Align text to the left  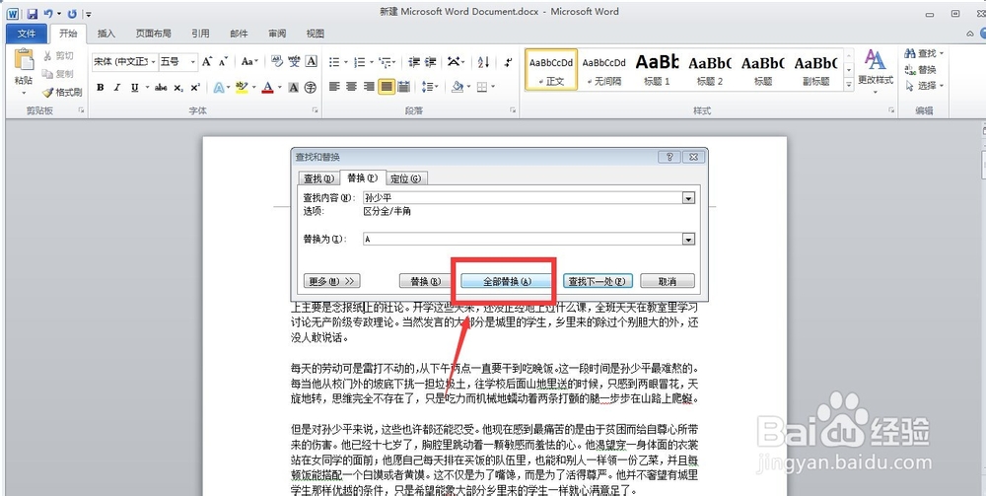[x=334, y=87]
